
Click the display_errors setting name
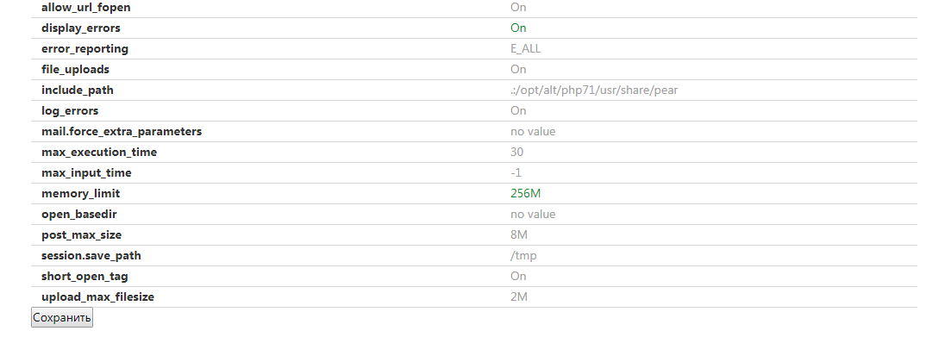click(x=81, y=28)
